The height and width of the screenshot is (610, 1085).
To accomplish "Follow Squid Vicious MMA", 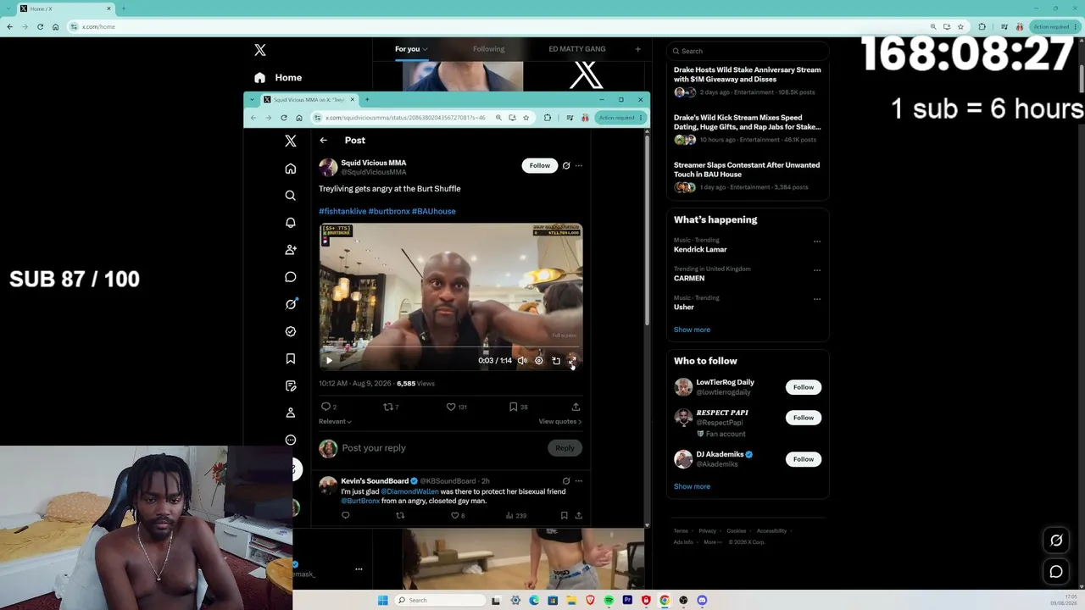I will click(x=540, y=165).
